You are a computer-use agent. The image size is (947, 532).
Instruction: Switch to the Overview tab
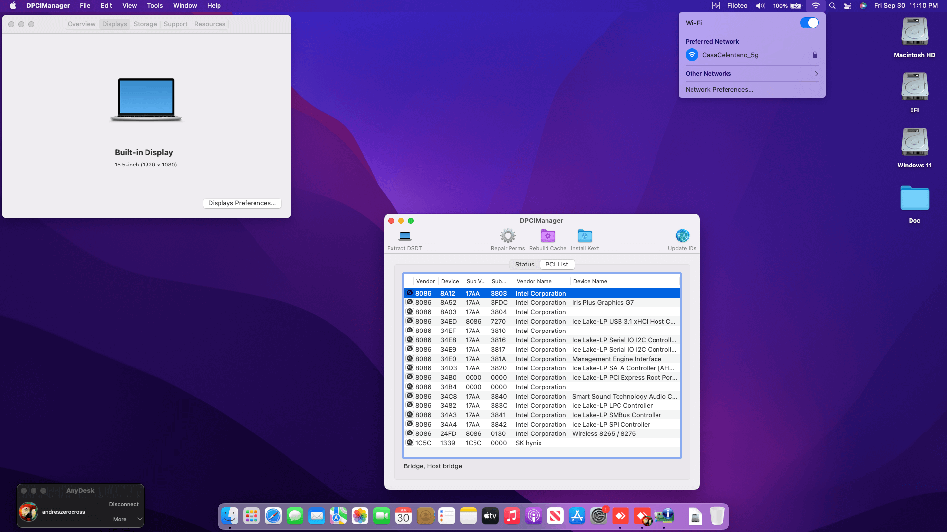81,24
